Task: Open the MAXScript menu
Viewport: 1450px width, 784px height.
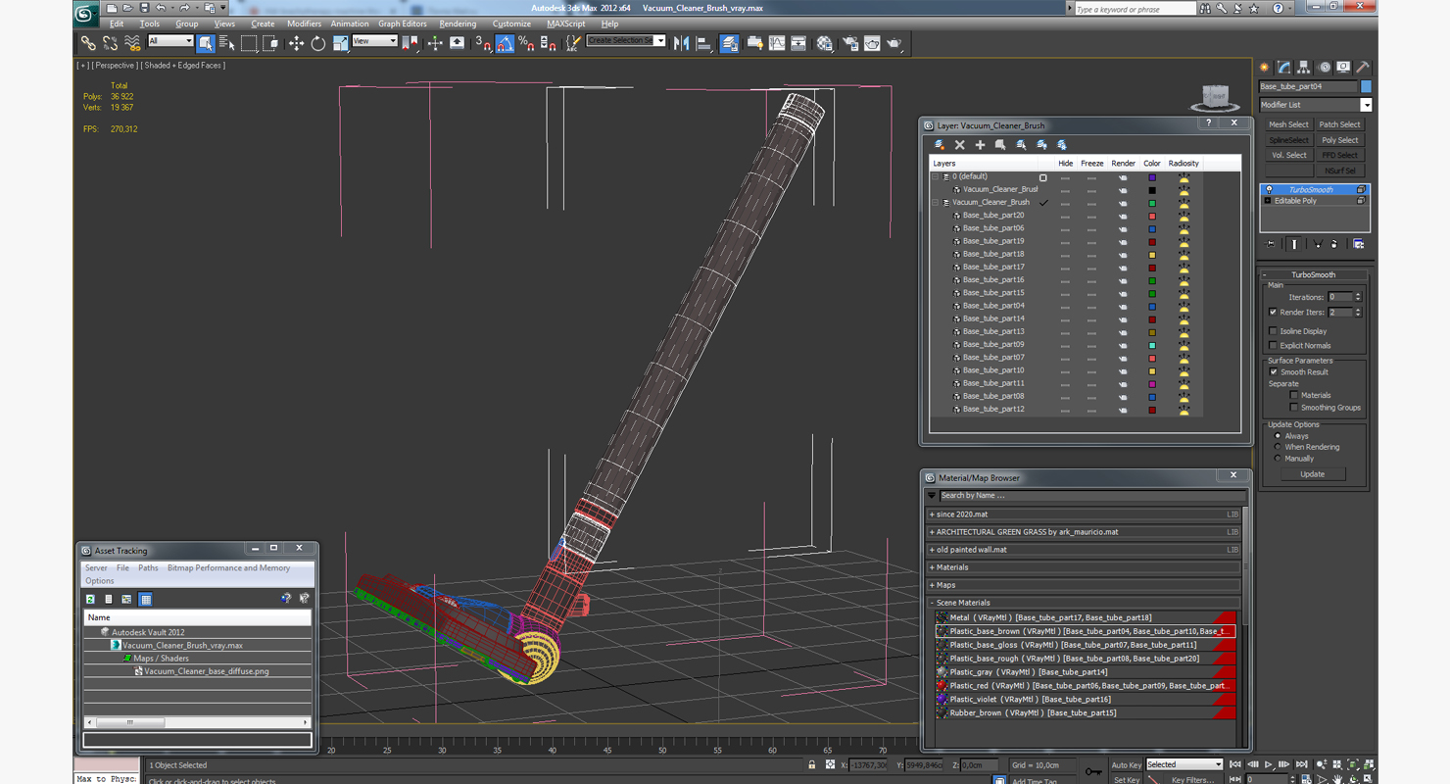Action: pyautogui.click(x=565, y=24)
